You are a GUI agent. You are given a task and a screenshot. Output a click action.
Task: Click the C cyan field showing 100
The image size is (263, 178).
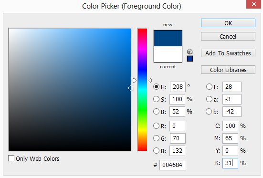230,126
